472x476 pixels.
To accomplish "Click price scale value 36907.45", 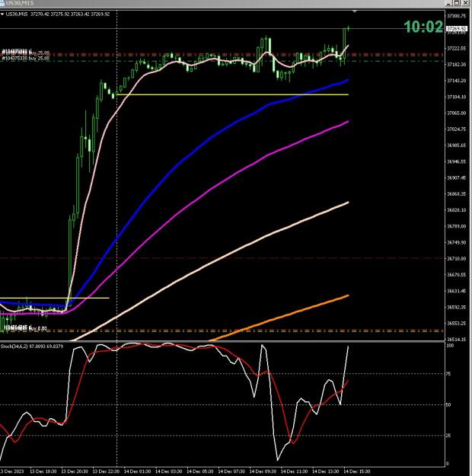I will pyautogui.click(x=457, y=177).
